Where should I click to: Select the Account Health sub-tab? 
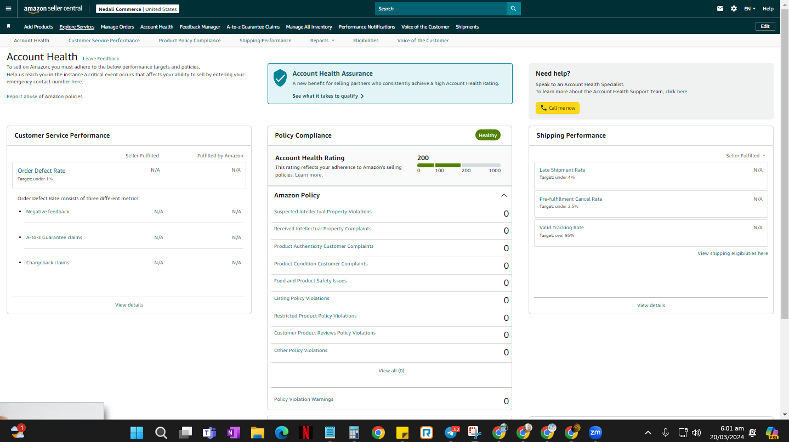coord(32,41)
